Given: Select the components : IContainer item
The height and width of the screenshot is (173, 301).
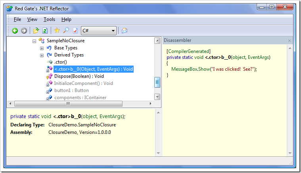Looking at the screenshot, I should point(80,98).
